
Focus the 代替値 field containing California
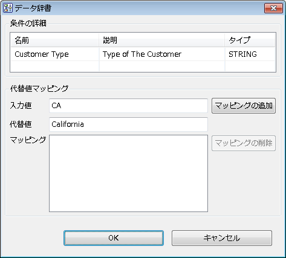pos(128,124)
